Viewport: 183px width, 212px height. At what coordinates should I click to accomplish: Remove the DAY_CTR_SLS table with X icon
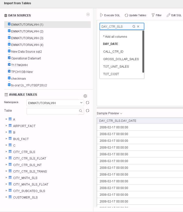coord(138,26)
